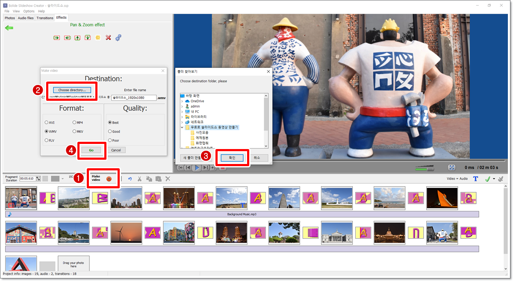Click 취소 button in folder dialog
Screen dimensions: 513x281
257,158
